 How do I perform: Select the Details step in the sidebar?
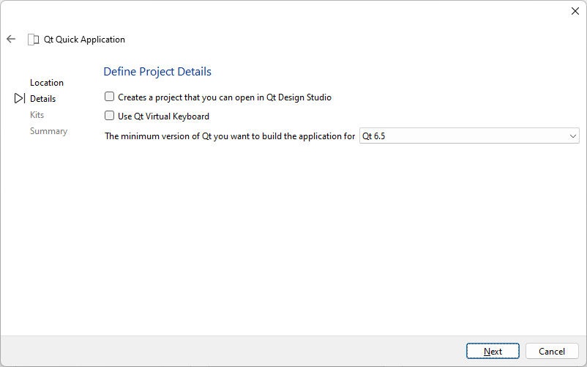[x=42, y=99]
